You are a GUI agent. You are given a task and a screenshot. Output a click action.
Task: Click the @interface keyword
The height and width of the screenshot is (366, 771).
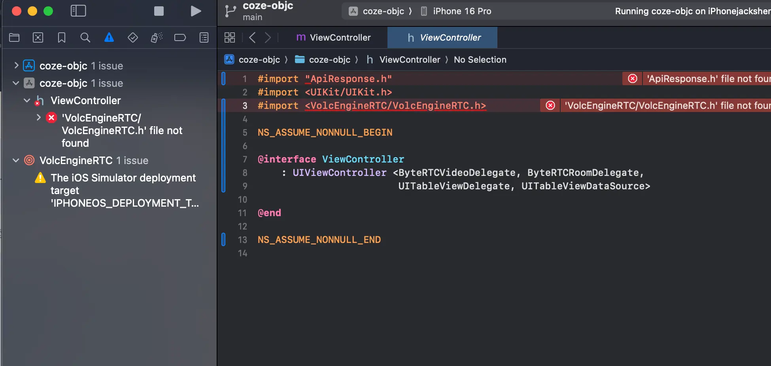pos(287,159)
